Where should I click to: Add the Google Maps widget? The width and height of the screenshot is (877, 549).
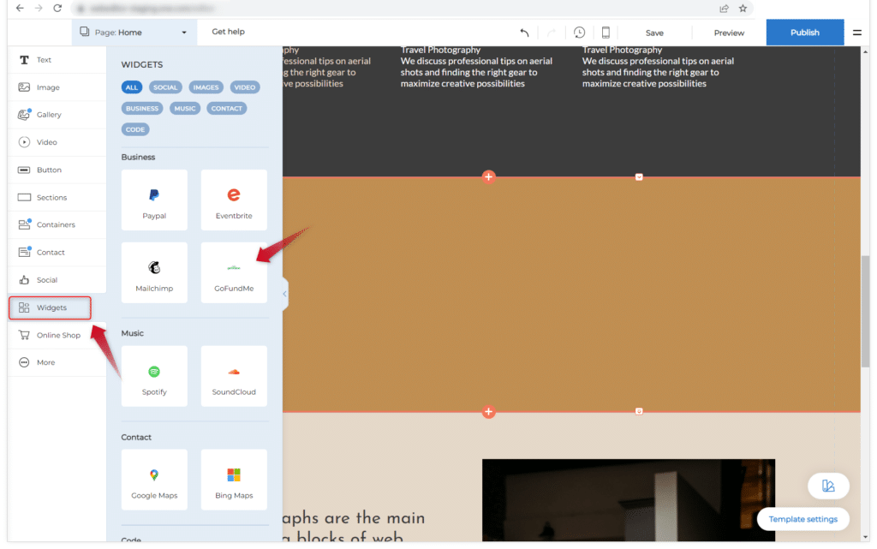(154, 480)
